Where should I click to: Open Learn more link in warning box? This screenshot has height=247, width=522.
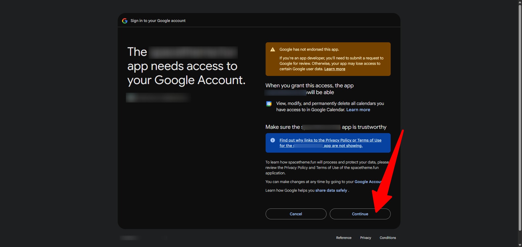(335, 69)
